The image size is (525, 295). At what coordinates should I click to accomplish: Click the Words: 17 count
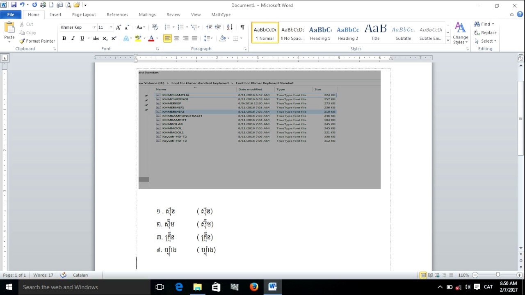[43, 275]
